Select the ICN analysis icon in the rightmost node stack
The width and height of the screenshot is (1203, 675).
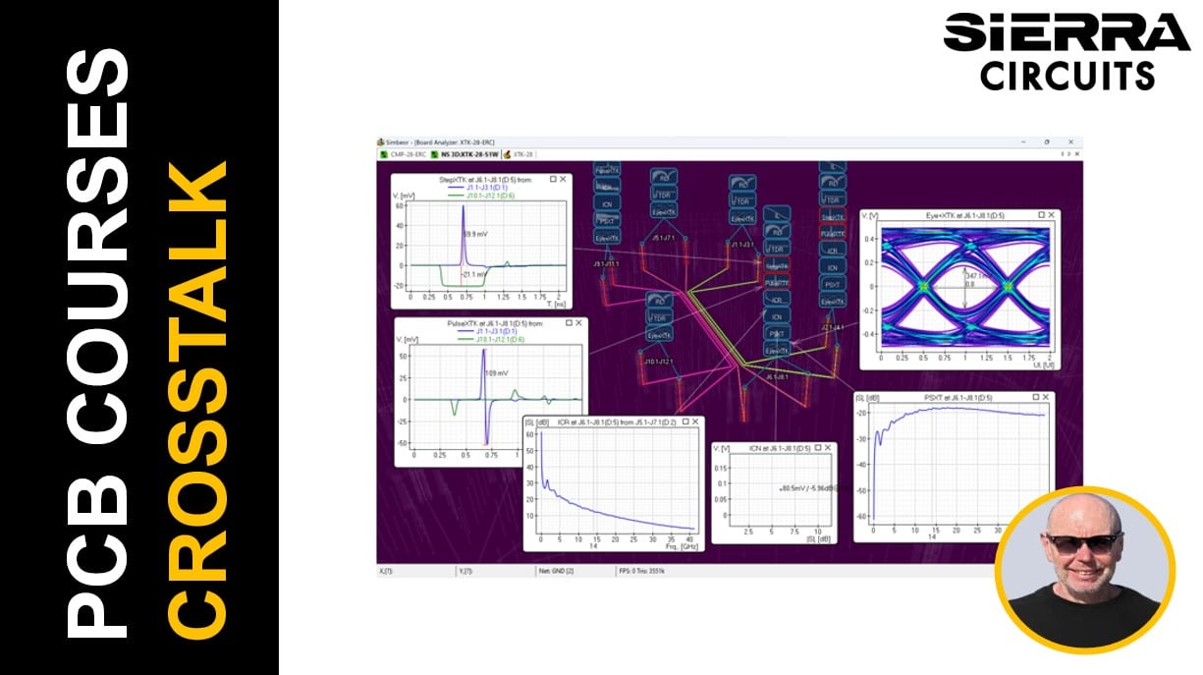point(833,267)
